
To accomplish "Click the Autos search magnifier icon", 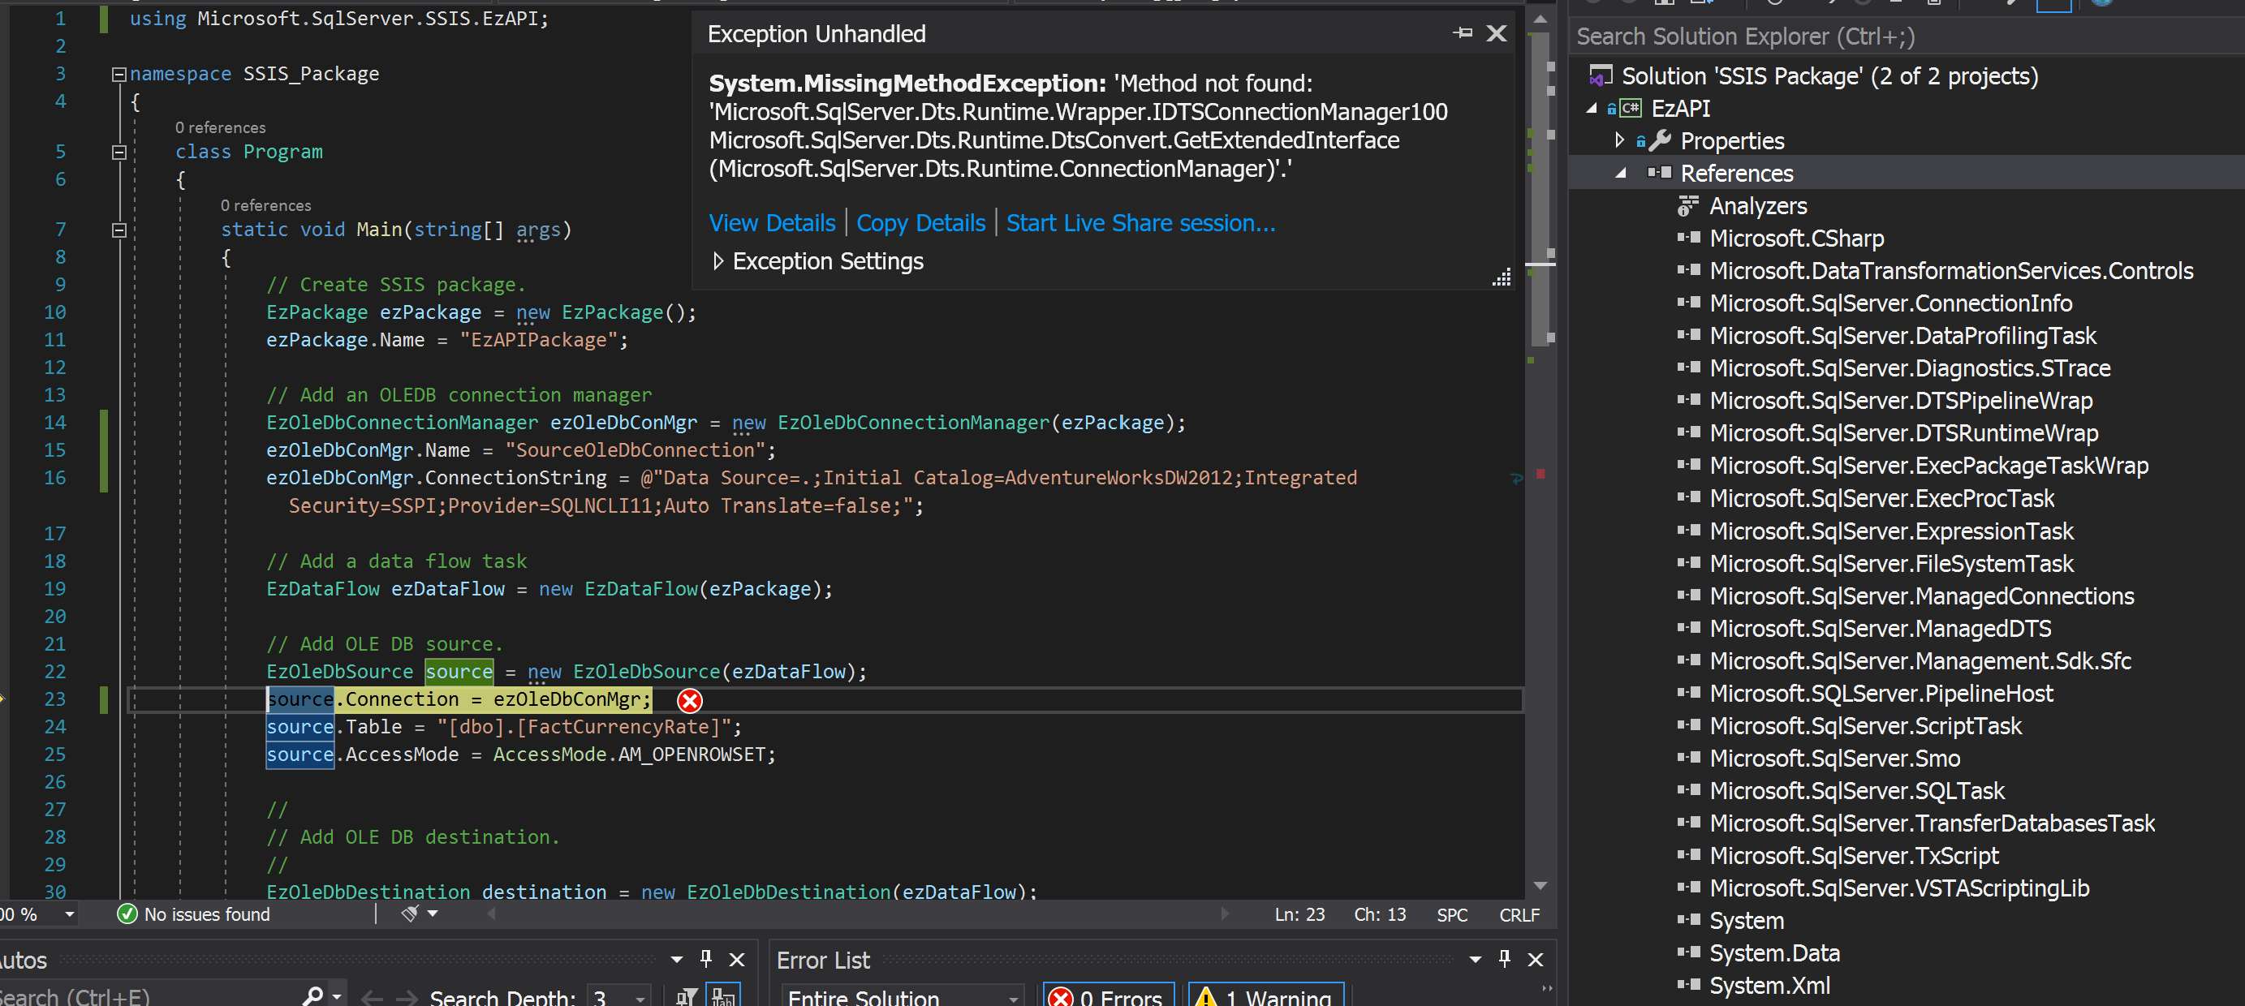I will (312, 995).
